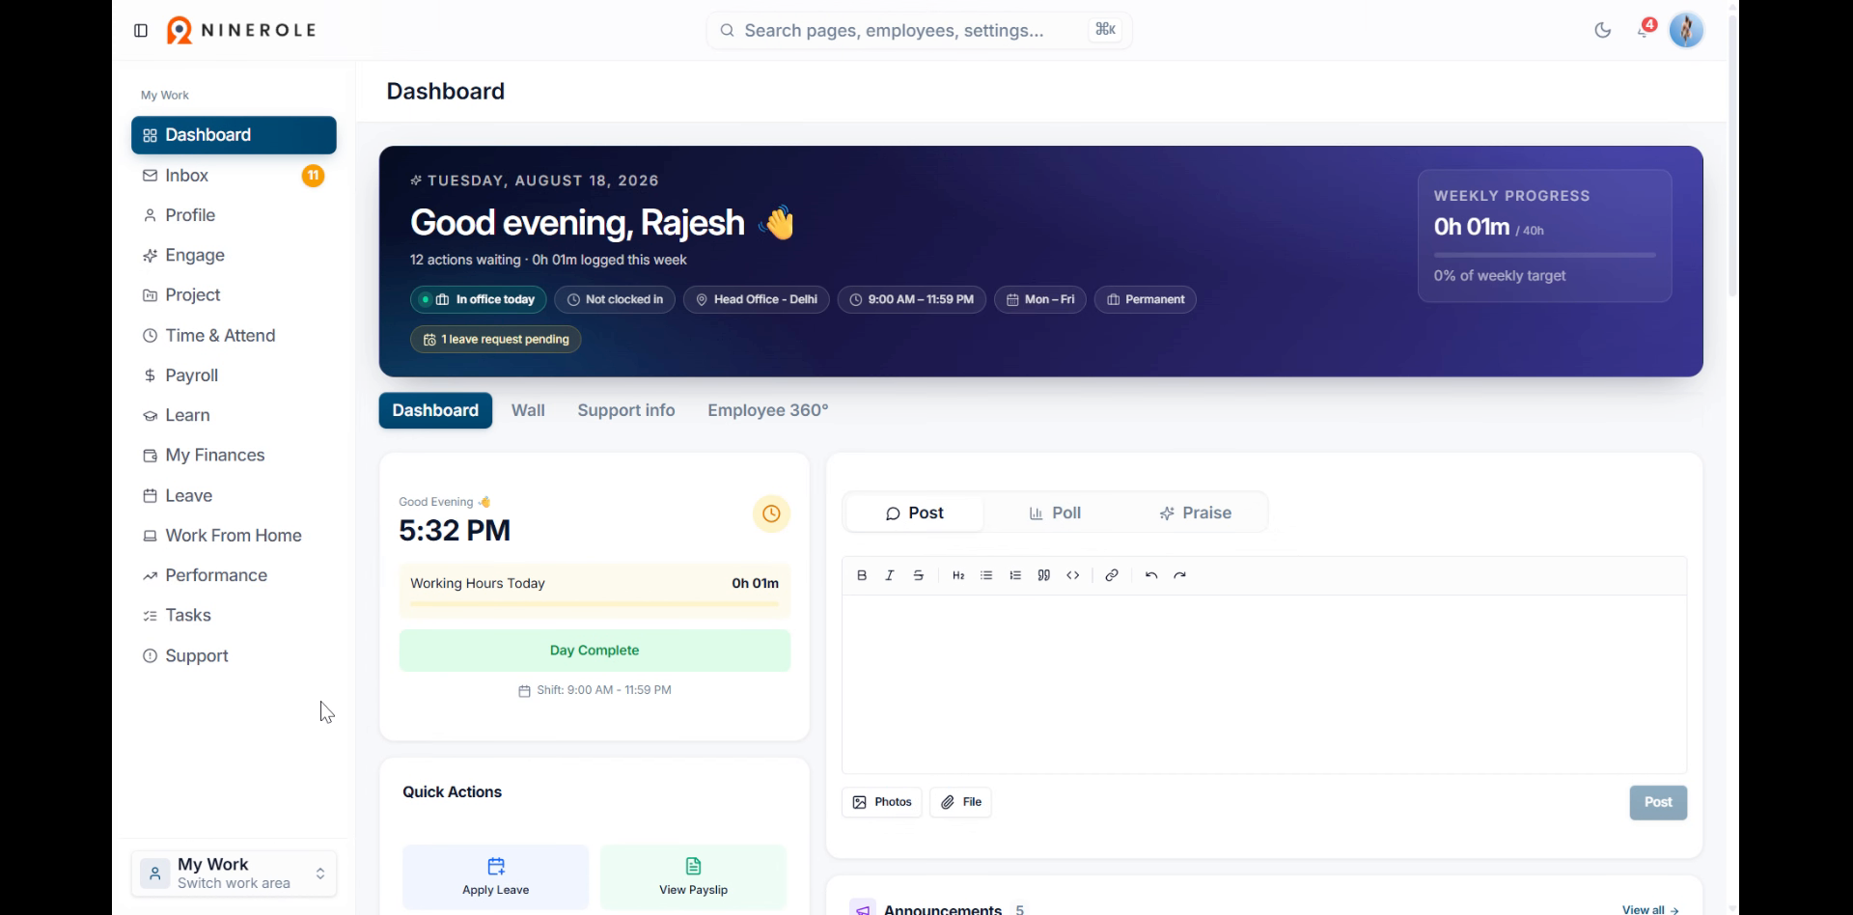Switch to the Support info tab
This screenshot has width=1853, height=915.
[x=626, y=410]
